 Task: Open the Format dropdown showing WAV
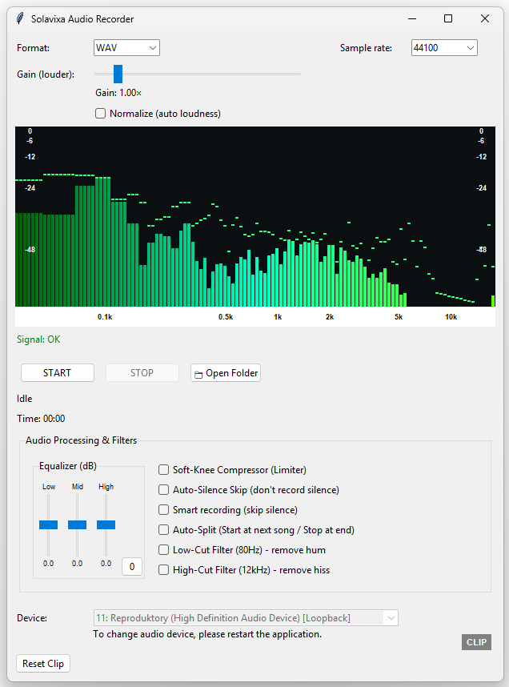126,48
